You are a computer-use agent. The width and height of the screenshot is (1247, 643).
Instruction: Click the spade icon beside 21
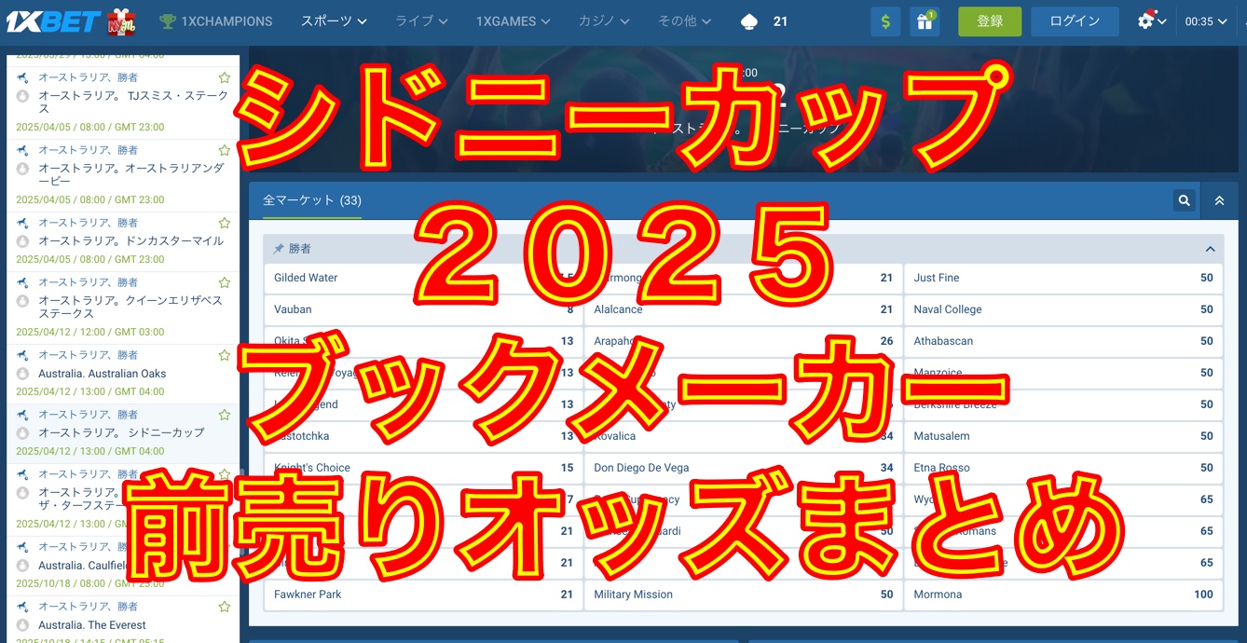click(748, 21)
